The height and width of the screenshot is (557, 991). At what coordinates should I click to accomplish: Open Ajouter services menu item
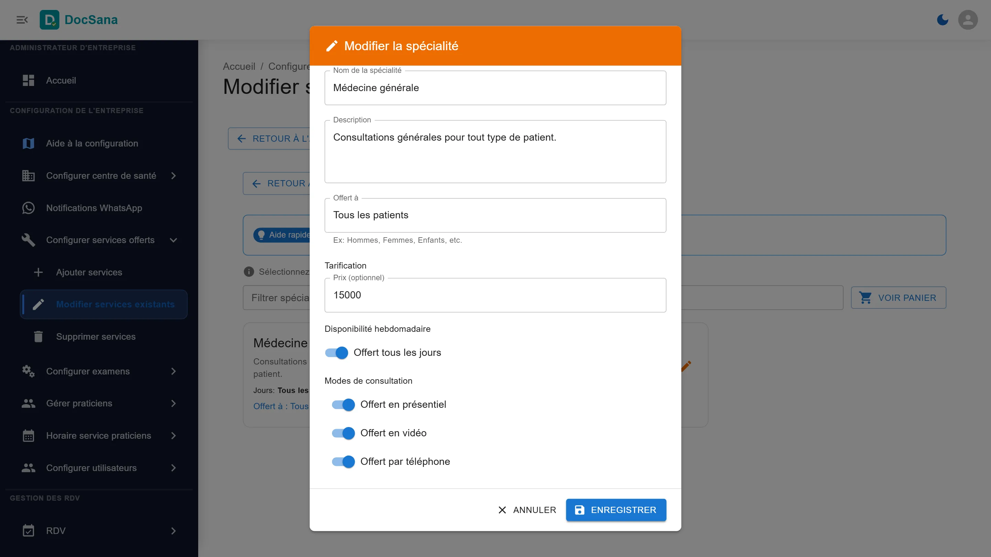coord(104,272)
